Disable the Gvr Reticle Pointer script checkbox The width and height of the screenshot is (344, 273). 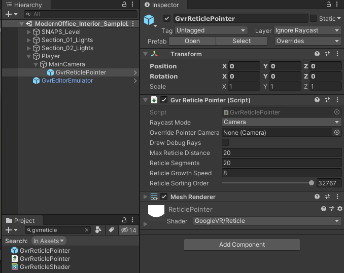click(164, 100)
